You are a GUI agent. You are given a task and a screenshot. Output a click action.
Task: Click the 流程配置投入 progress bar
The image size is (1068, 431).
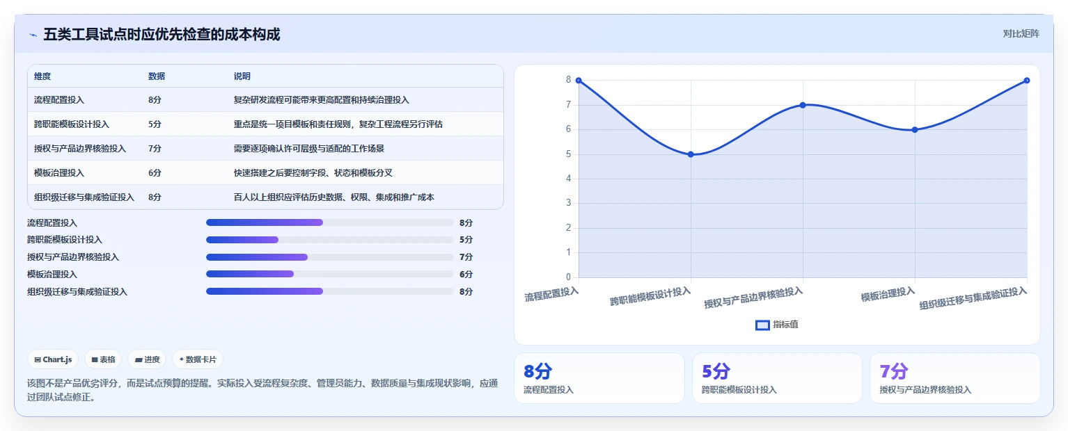330,222
